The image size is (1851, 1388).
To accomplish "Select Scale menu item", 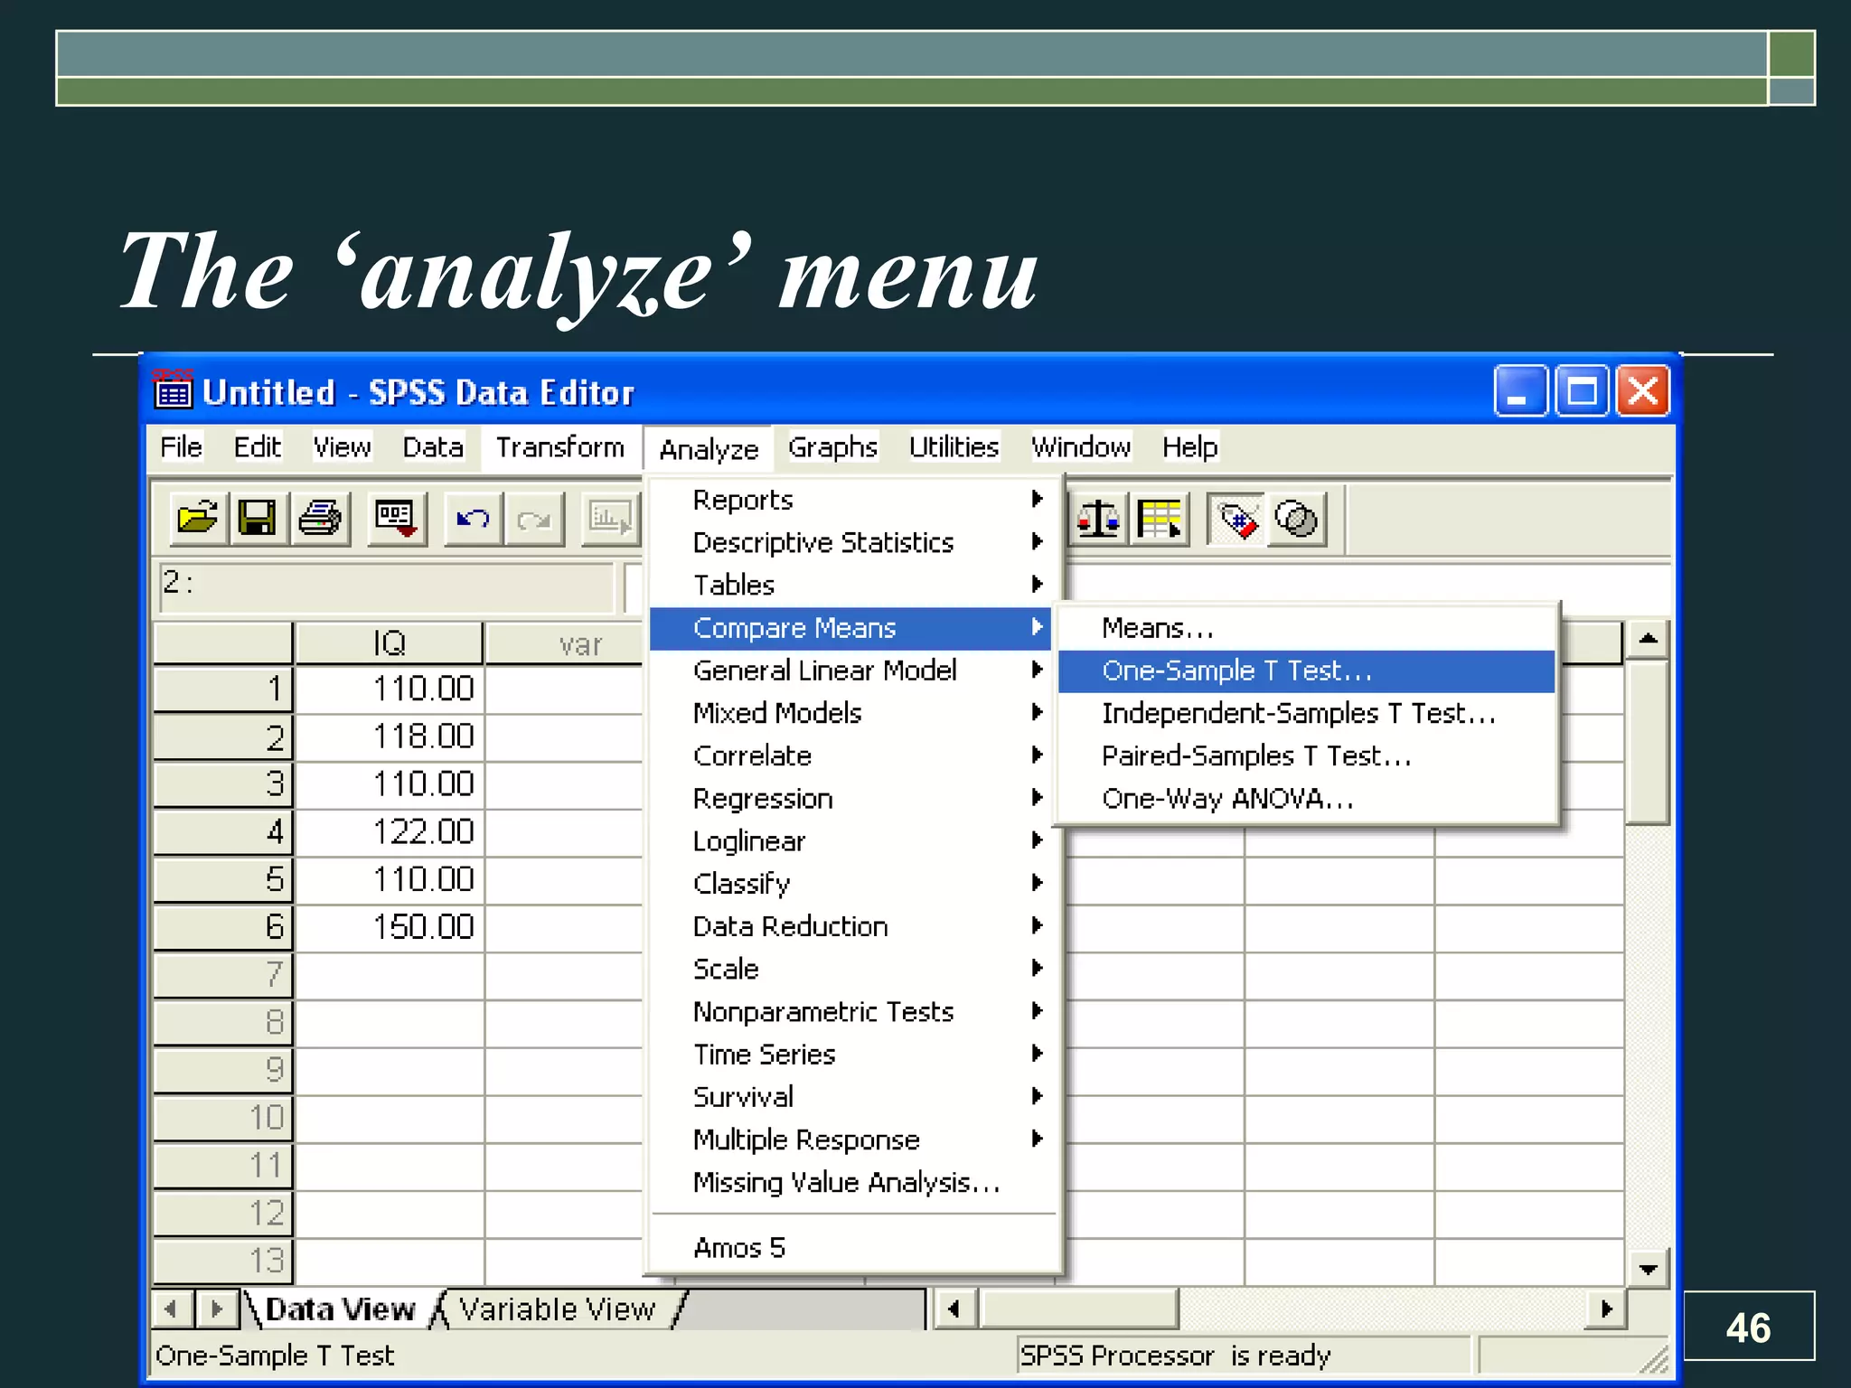I will click(850, 969).
